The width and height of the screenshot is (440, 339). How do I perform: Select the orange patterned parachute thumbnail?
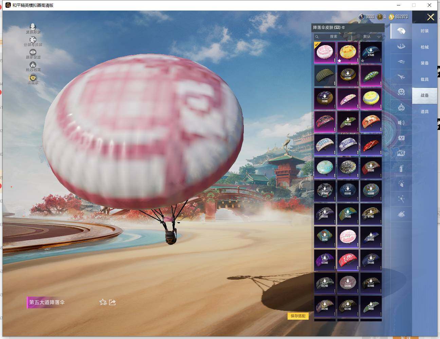click(x=371, y=122)
